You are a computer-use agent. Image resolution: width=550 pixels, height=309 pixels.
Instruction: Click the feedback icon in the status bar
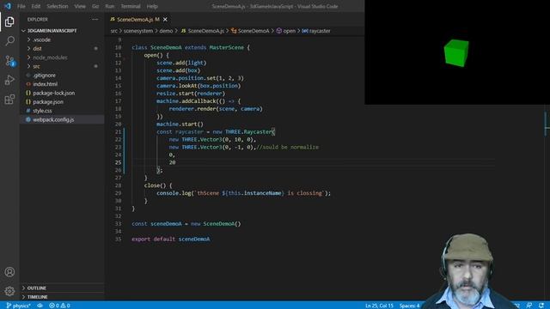coord(529,306)
